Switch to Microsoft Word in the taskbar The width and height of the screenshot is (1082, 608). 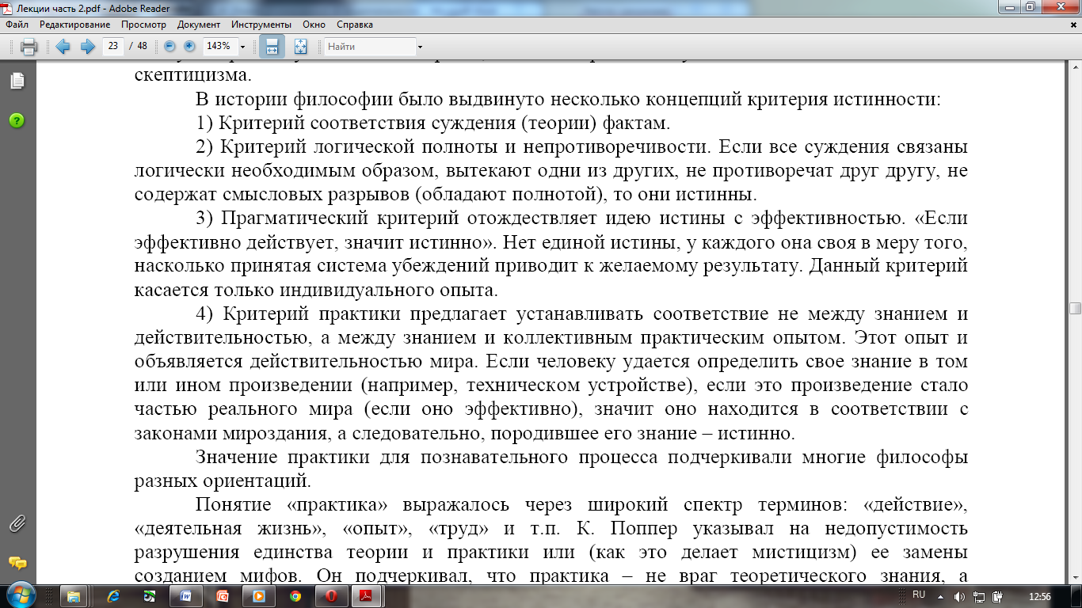point(185,595)
